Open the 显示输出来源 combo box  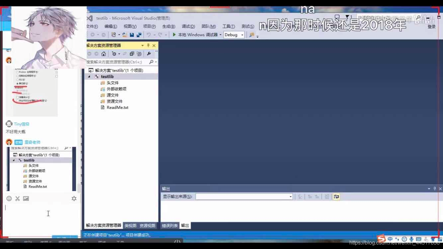pos(244,197)
